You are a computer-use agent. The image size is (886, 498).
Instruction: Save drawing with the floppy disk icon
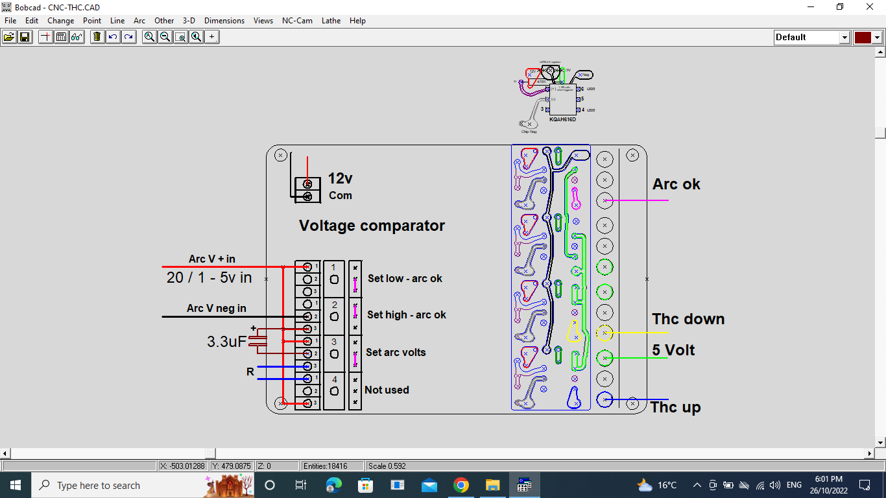point(25,37)
